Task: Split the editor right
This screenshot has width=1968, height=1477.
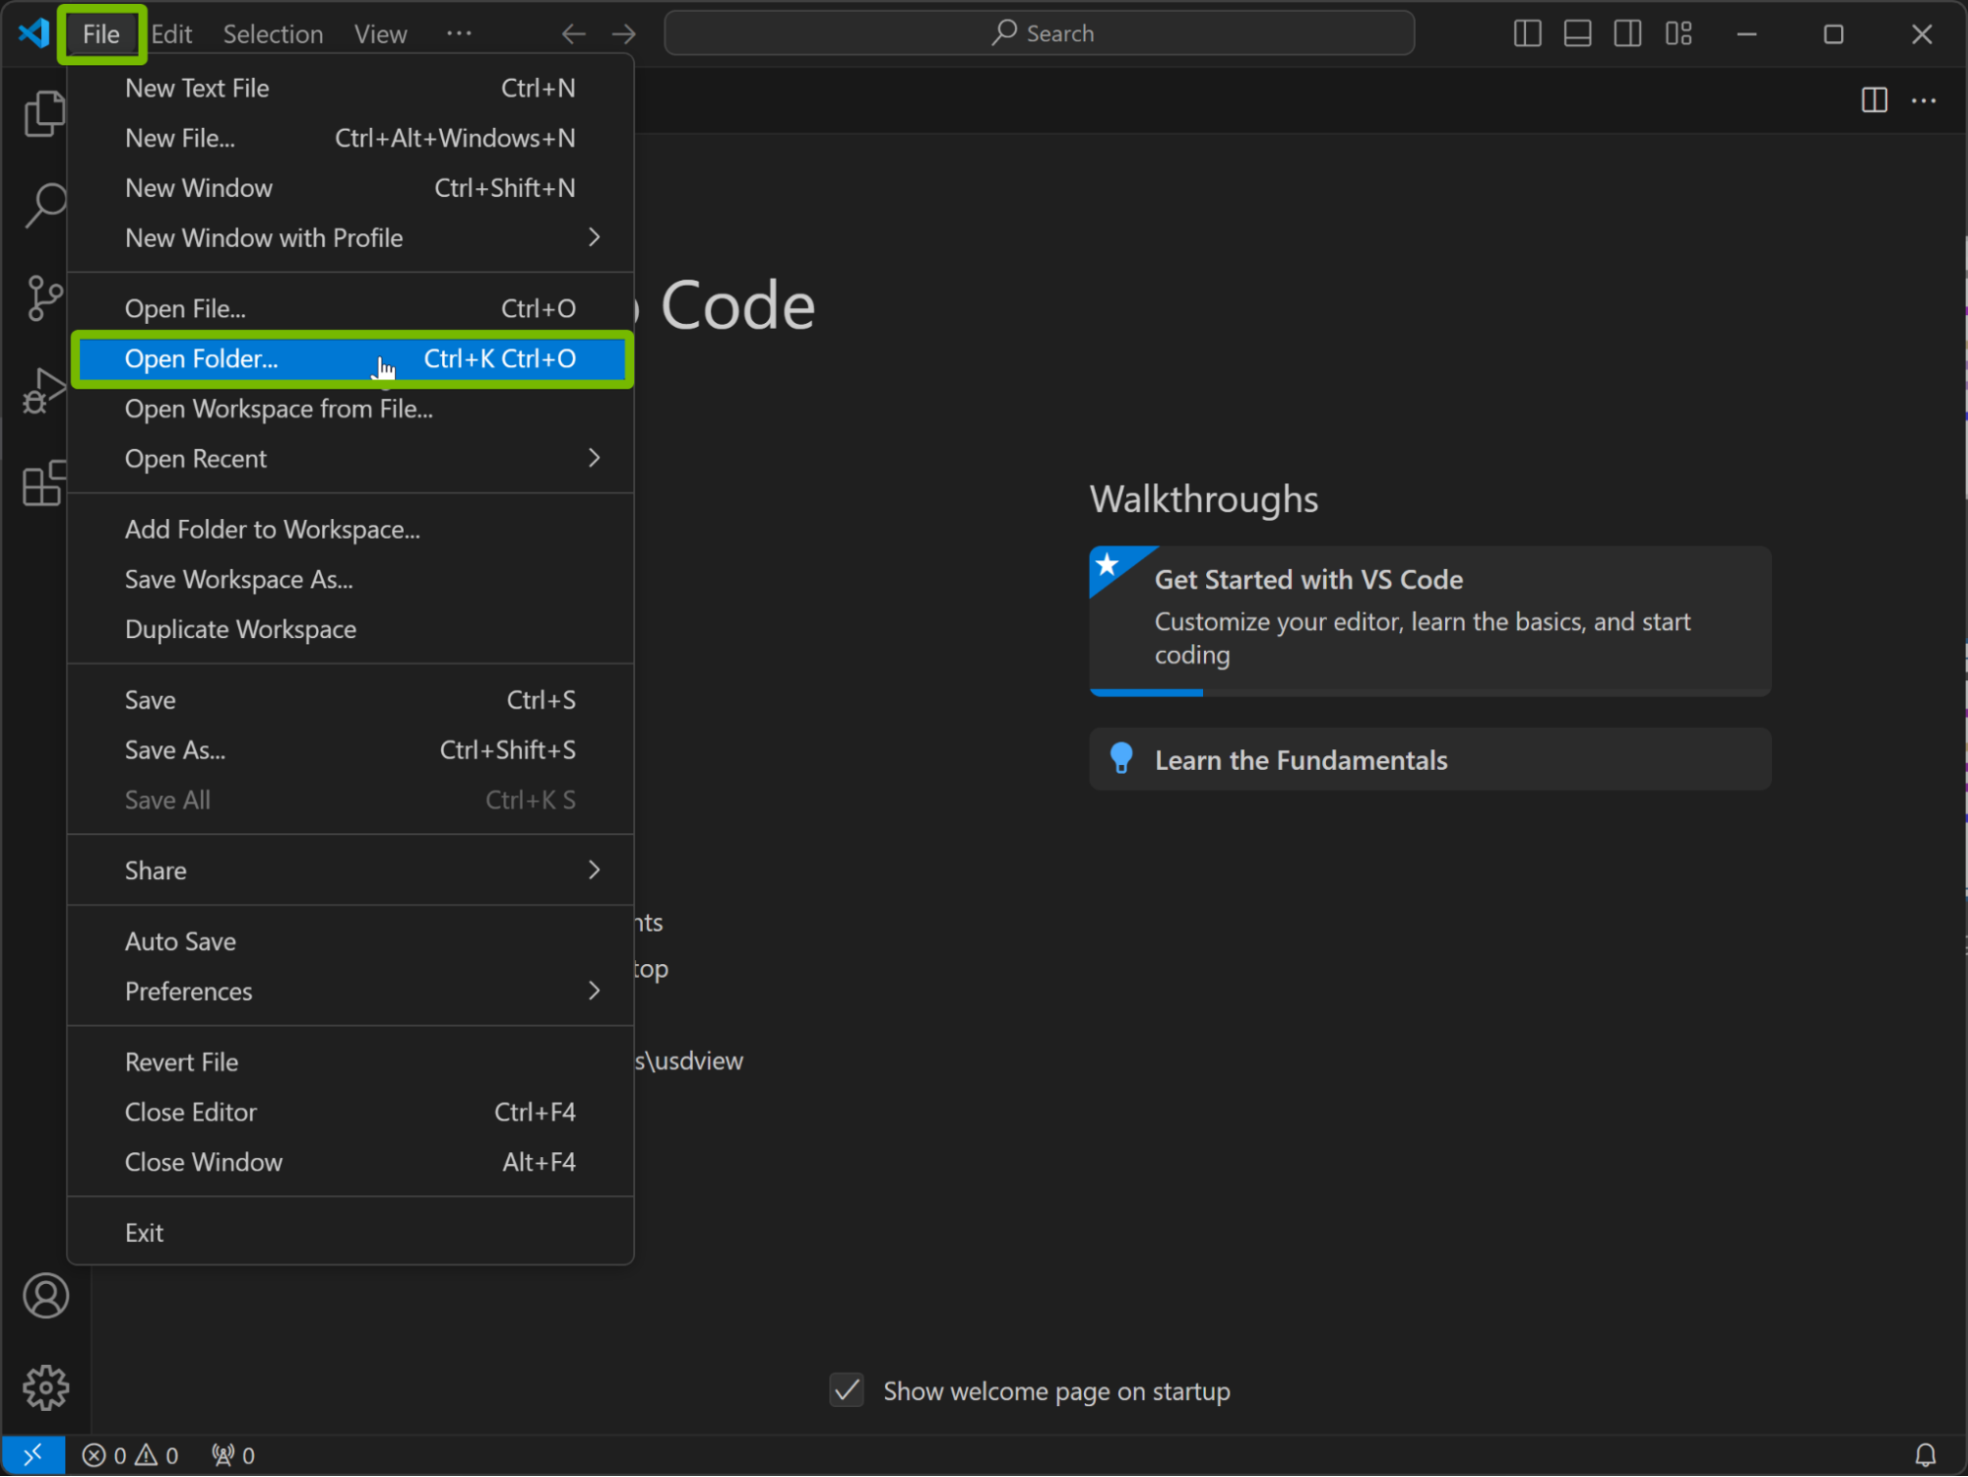Action: [1873, 100]
